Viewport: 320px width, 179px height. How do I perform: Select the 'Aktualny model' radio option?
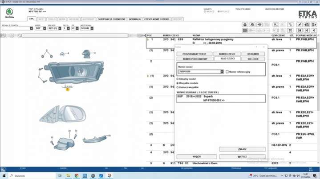(x=178, y=79)
